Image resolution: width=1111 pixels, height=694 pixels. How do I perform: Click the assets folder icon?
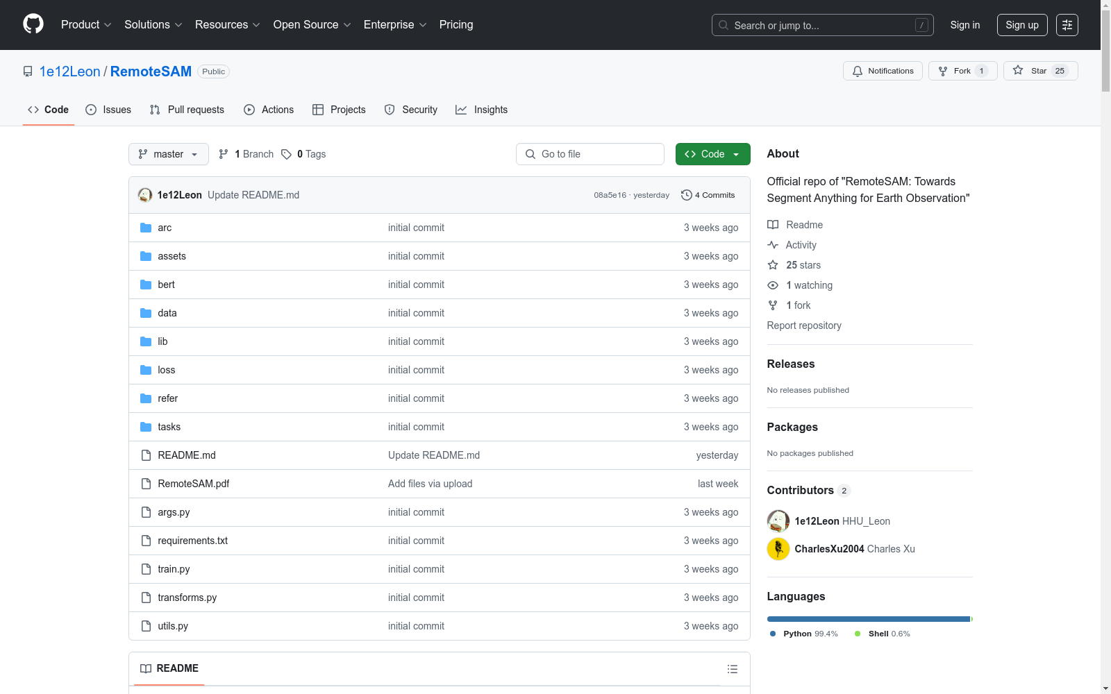click(146, 256)
